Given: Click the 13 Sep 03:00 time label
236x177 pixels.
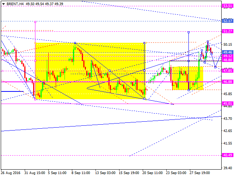Looking at the screenshot, I should (105, 173).
